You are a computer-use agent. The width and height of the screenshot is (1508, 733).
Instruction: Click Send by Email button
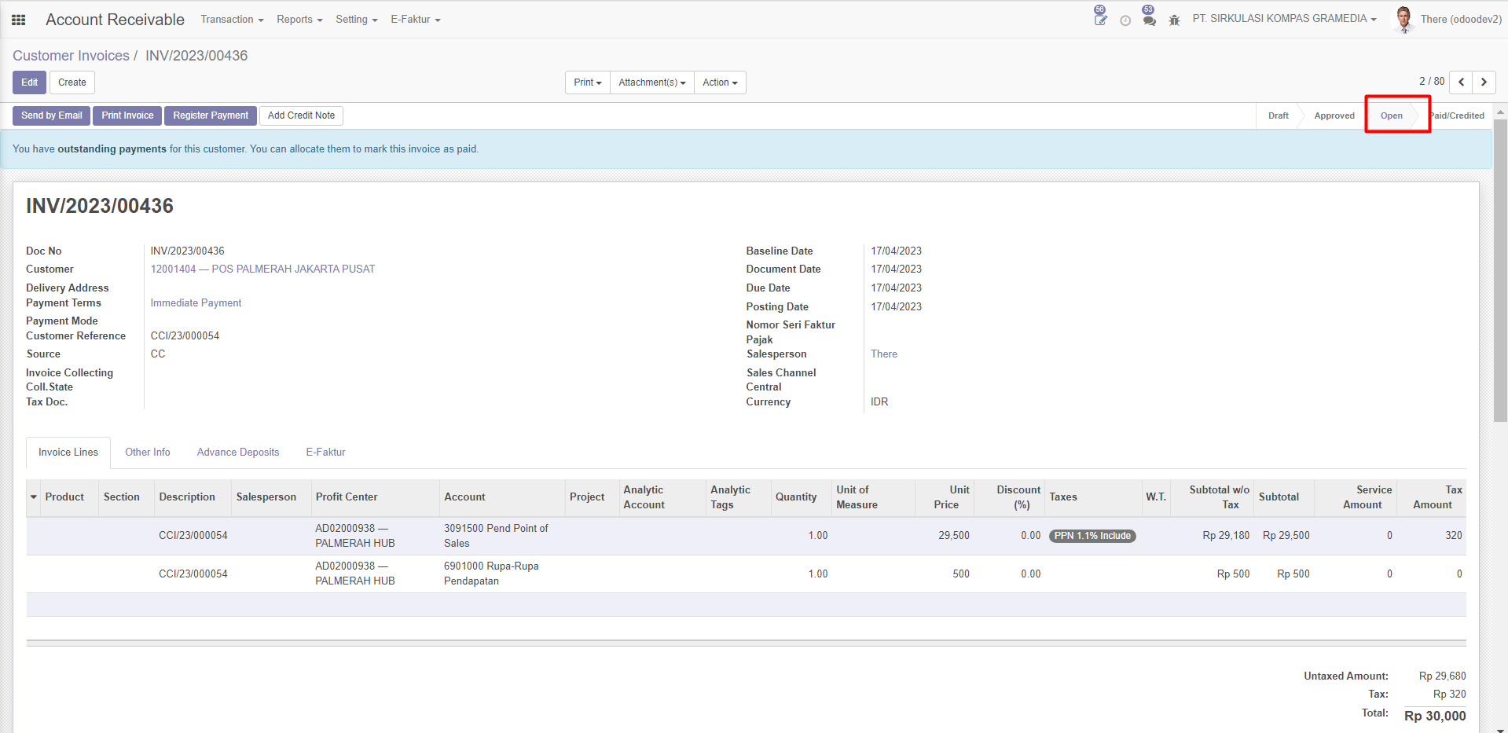pyautogui.click(x=52, y=115)
